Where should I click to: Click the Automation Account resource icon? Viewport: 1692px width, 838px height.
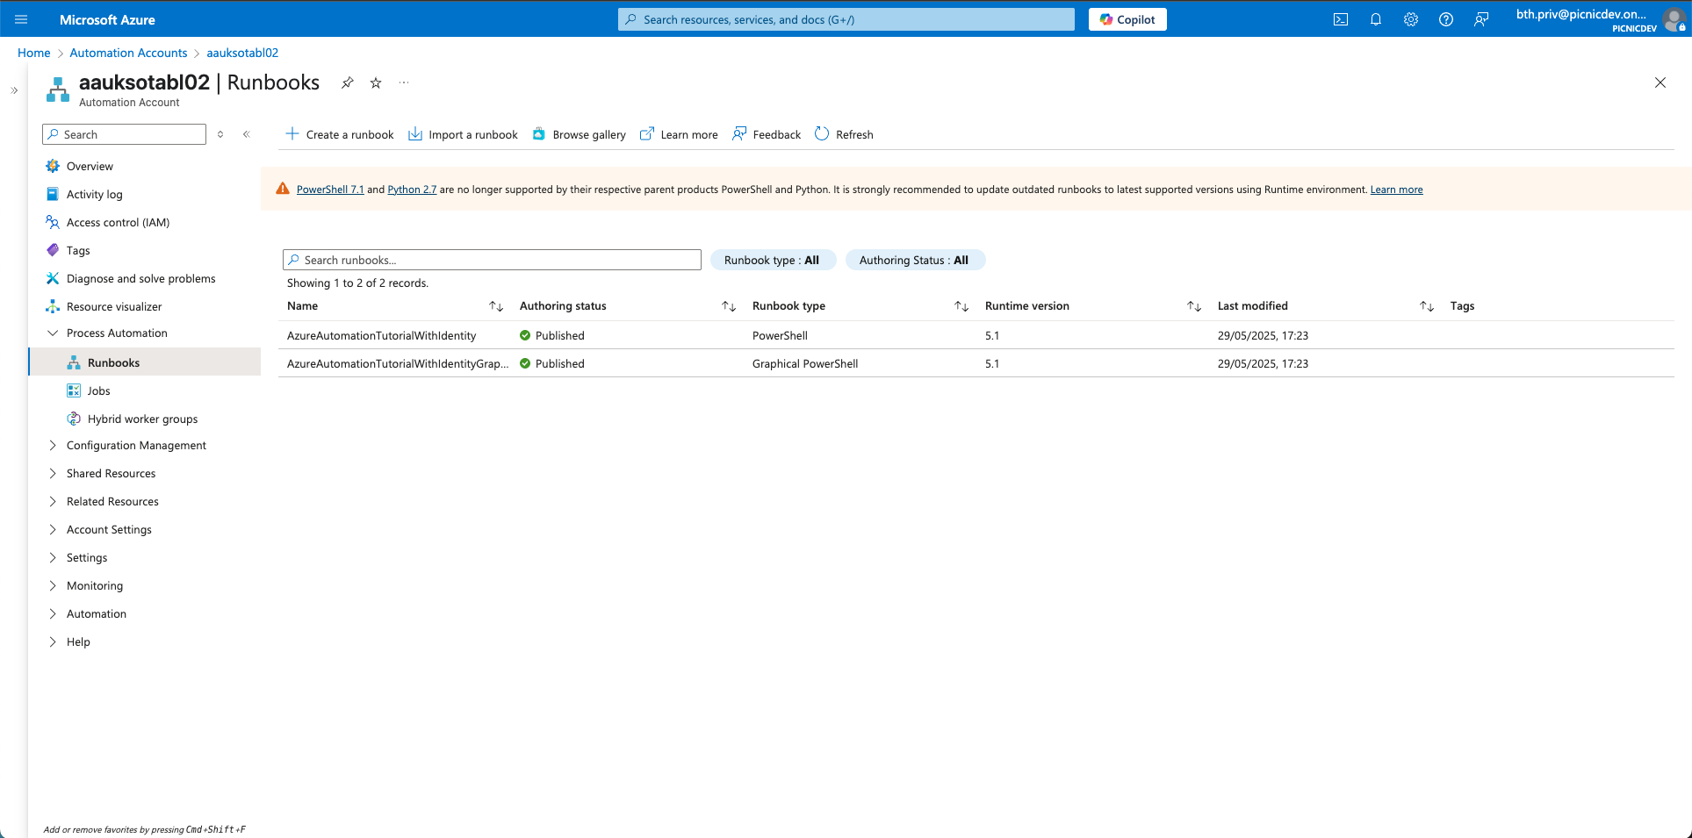(58, 89)
